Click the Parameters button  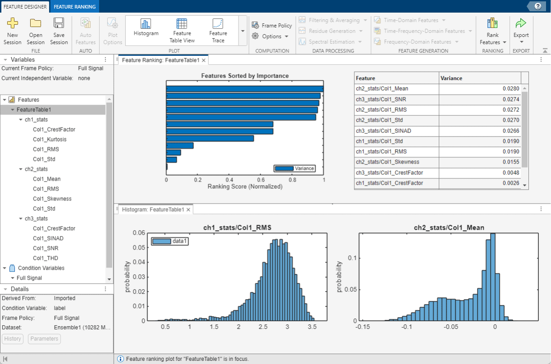[x=44, y=339]
